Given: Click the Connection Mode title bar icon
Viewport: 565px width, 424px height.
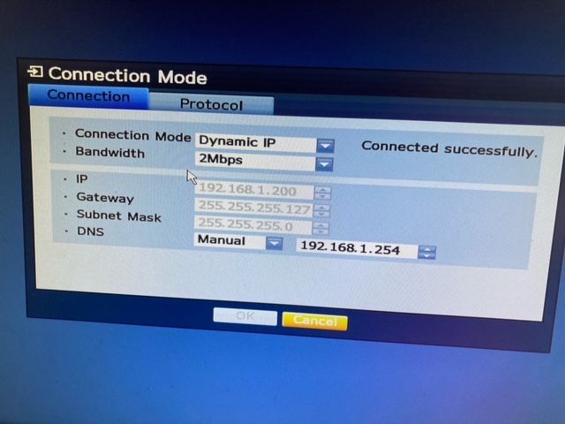Looking at the screenshot, I should (x=36, y=73).
